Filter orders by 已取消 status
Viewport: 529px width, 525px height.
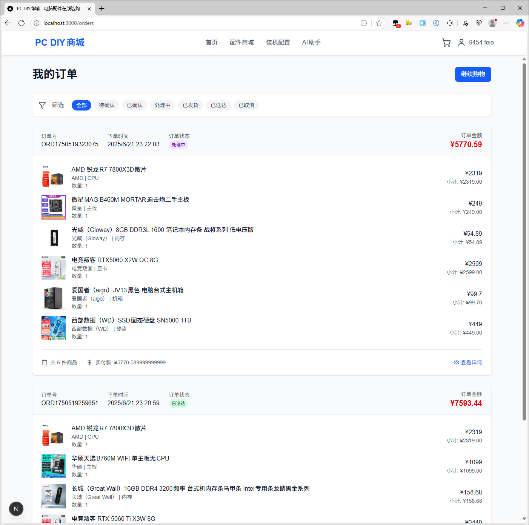pos(246,105)
